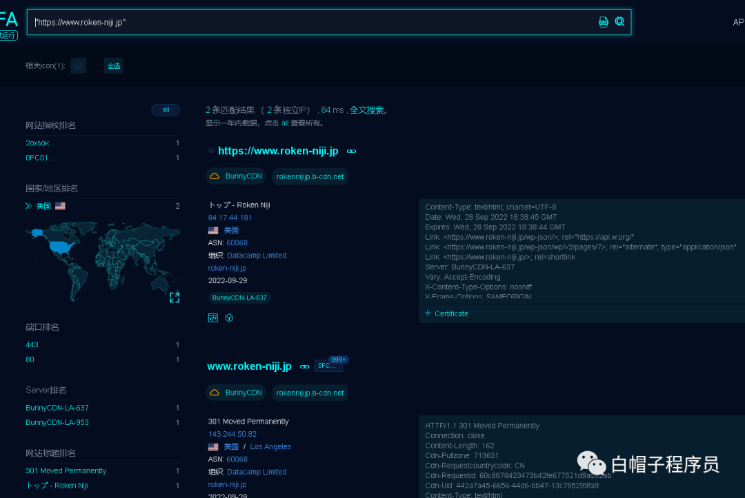
Task: Open the www.roken-niji.jp result title
Action: point(249,366)
